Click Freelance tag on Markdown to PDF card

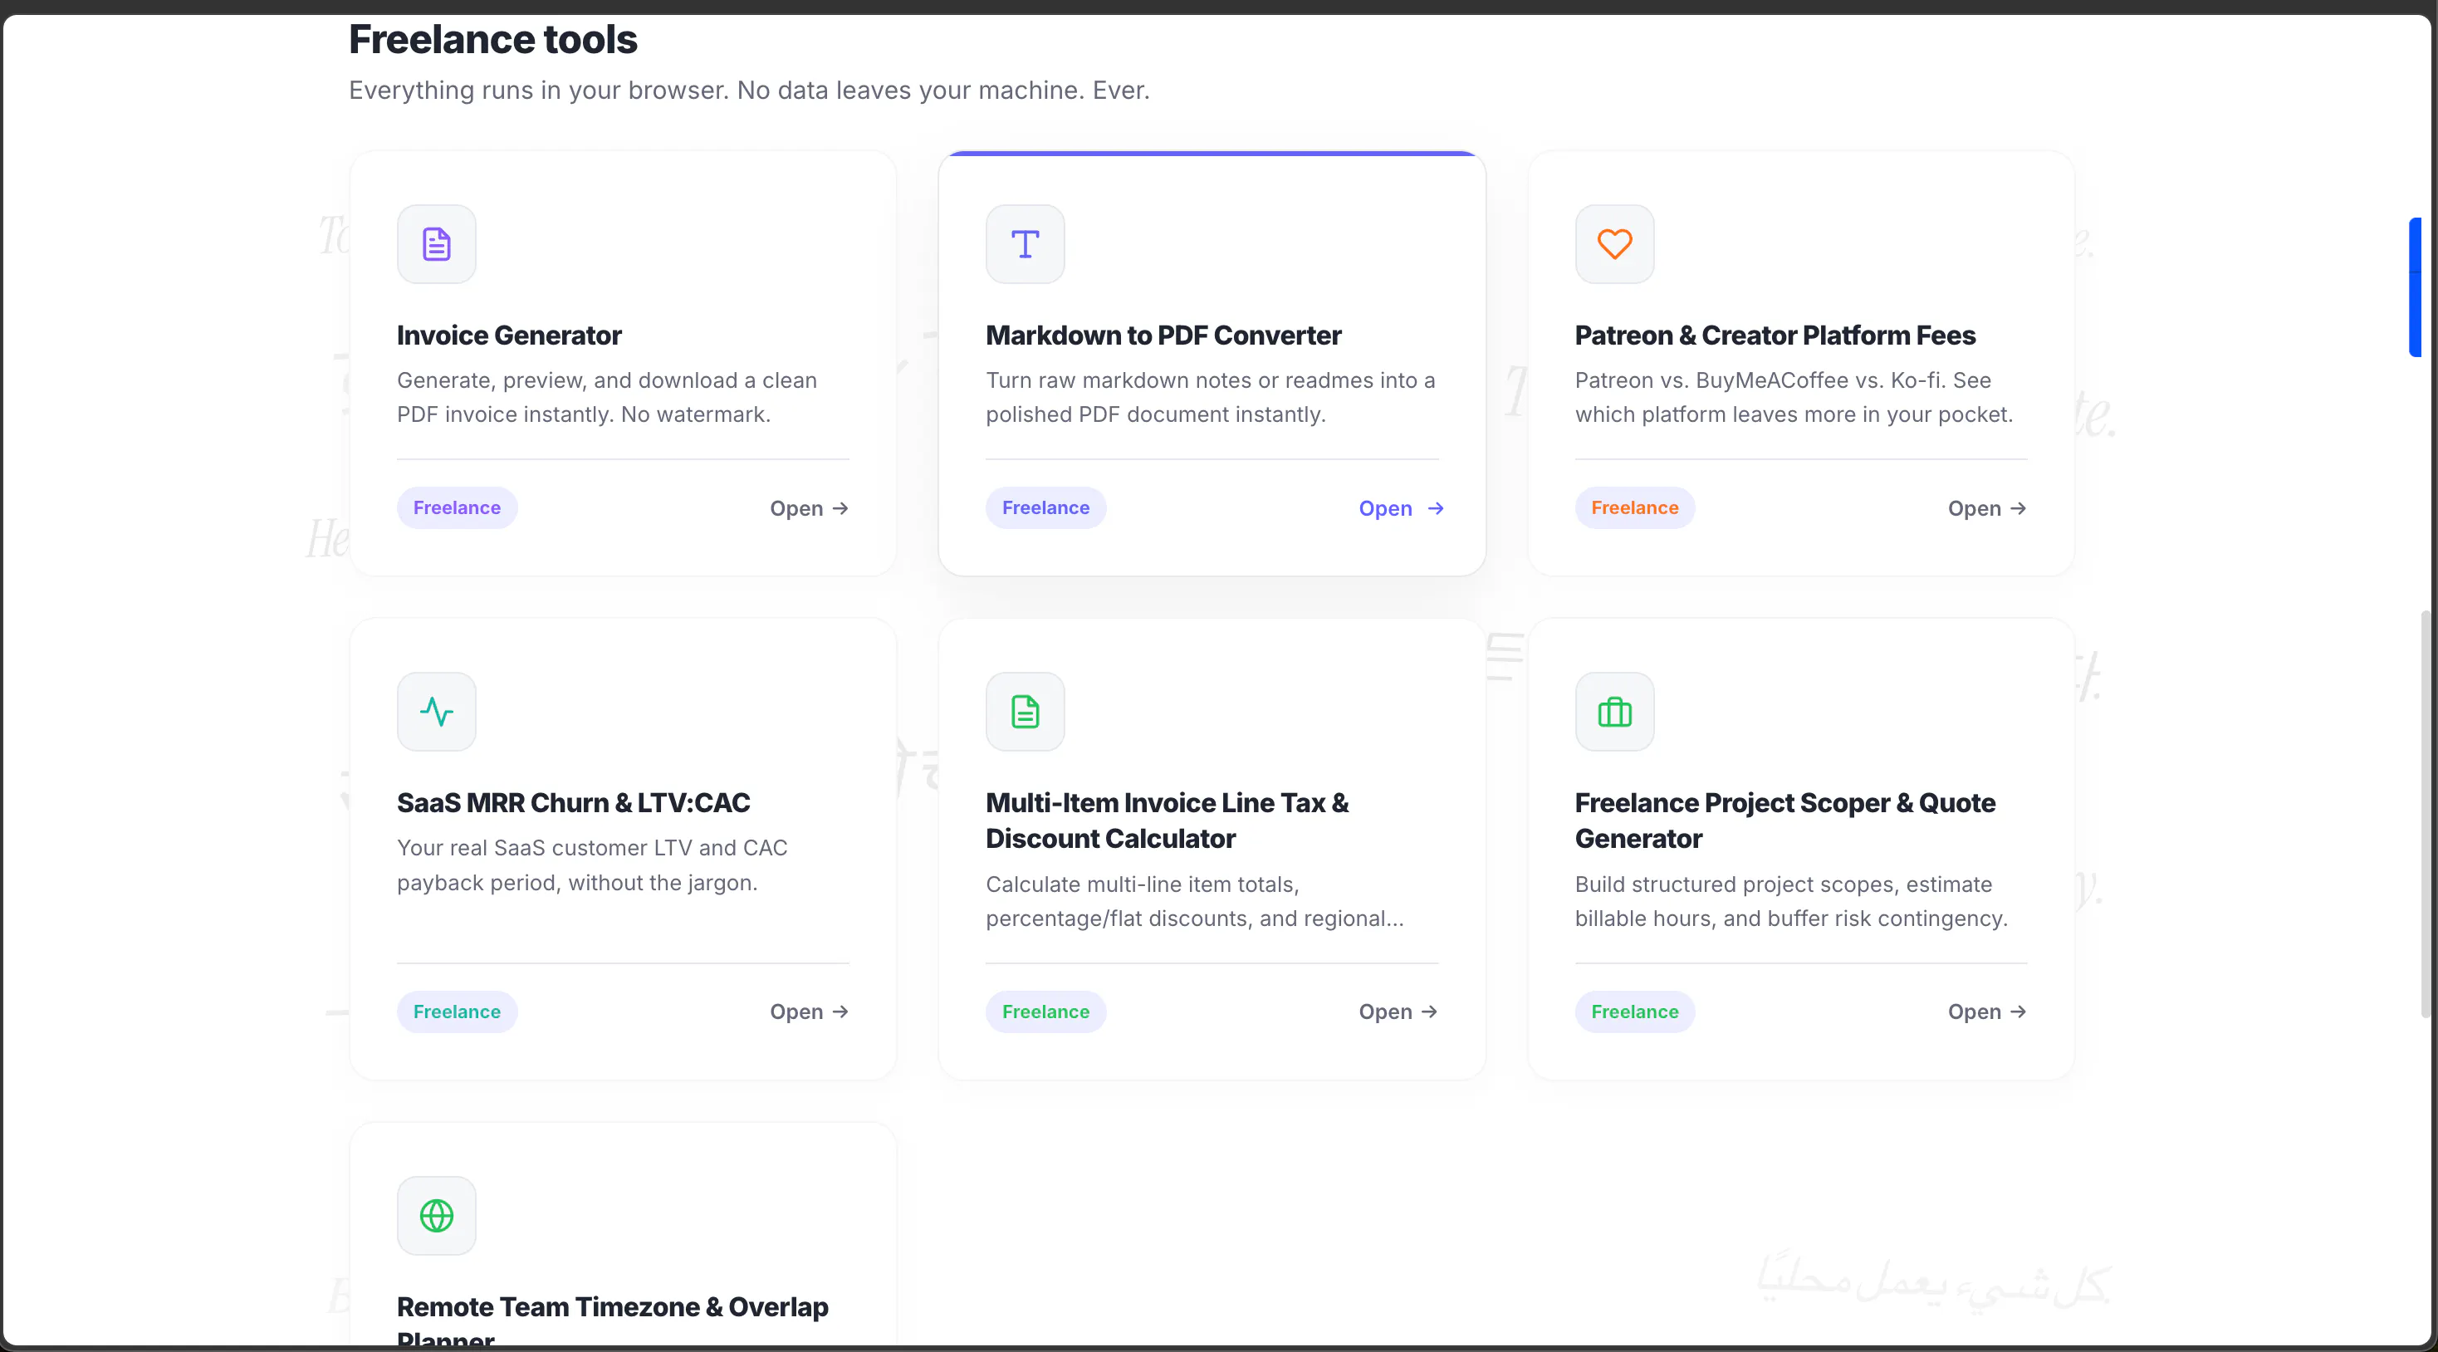click(x=1045, y=508)
